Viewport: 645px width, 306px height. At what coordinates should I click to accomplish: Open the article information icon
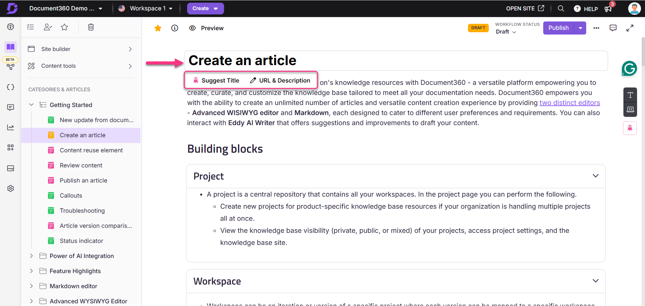pos(175,28)
